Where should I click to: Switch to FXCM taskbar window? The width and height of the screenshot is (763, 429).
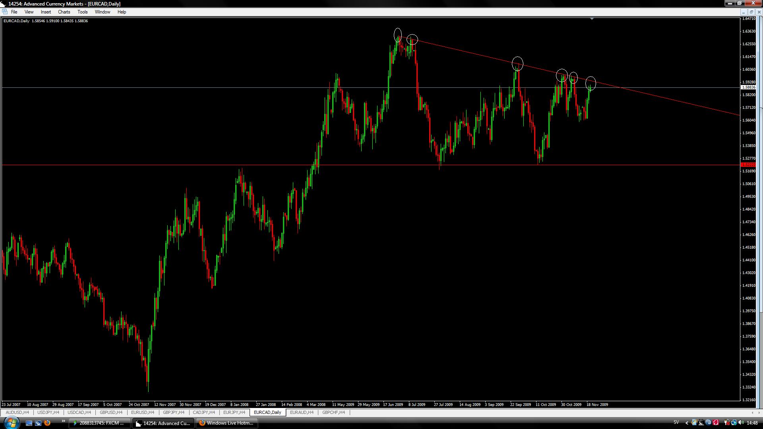tap(99, 423)
